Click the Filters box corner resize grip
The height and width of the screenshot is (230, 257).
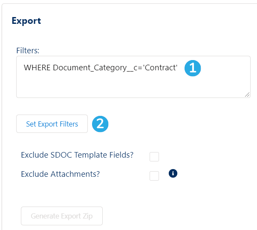[x=247, y=95]
